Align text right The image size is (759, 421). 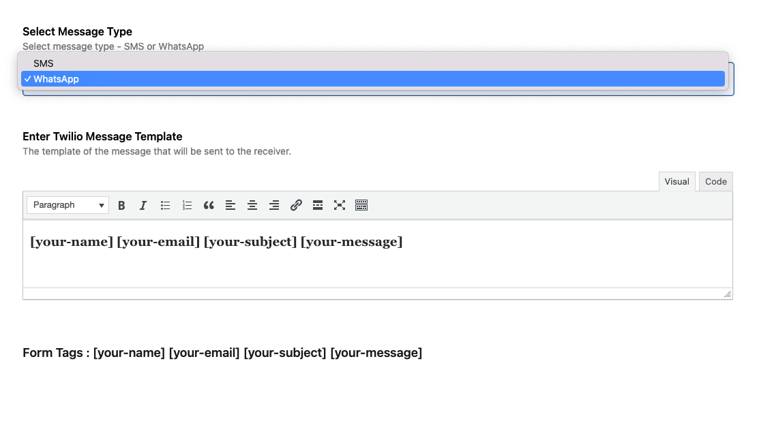pyautogui.click(x=274, y=206)
